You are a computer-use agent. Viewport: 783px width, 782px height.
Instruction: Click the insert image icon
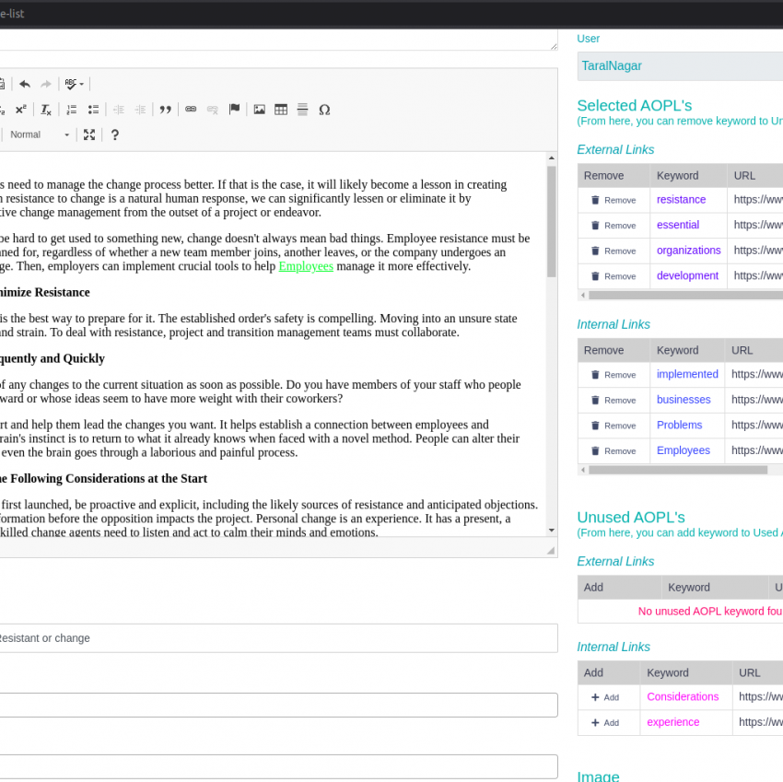click(259, 110)
